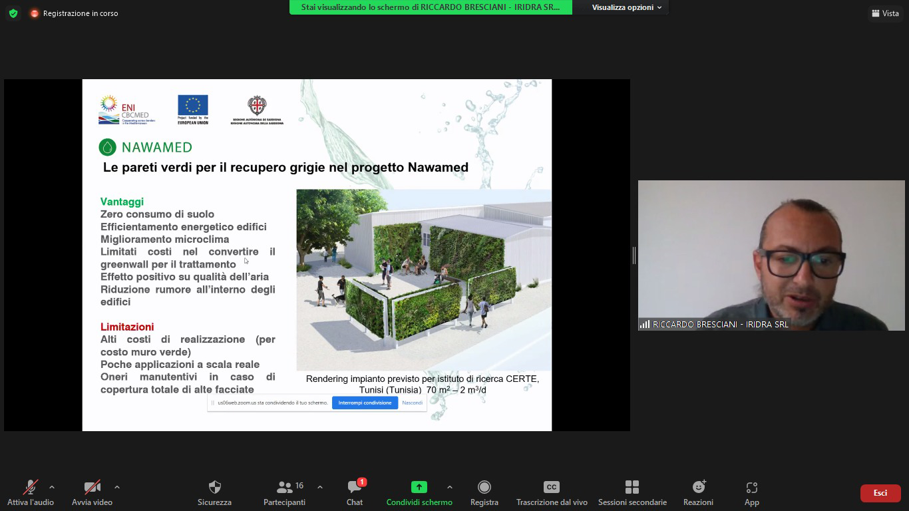Open the Reazioni emoji menu
This screenshot has width=909, height=511.
coord(698,493)
